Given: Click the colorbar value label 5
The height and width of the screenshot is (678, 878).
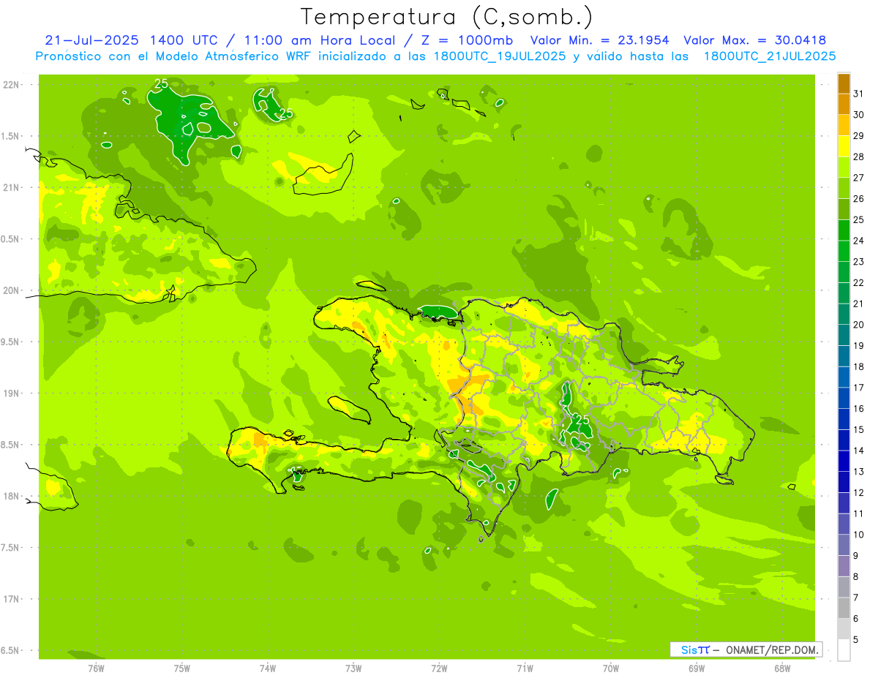Looking at the screenshot, I should pos(856,639).
